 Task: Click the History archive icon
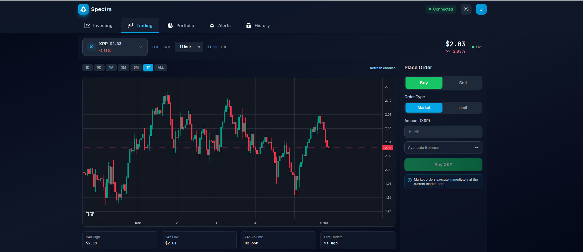(249, 25)
